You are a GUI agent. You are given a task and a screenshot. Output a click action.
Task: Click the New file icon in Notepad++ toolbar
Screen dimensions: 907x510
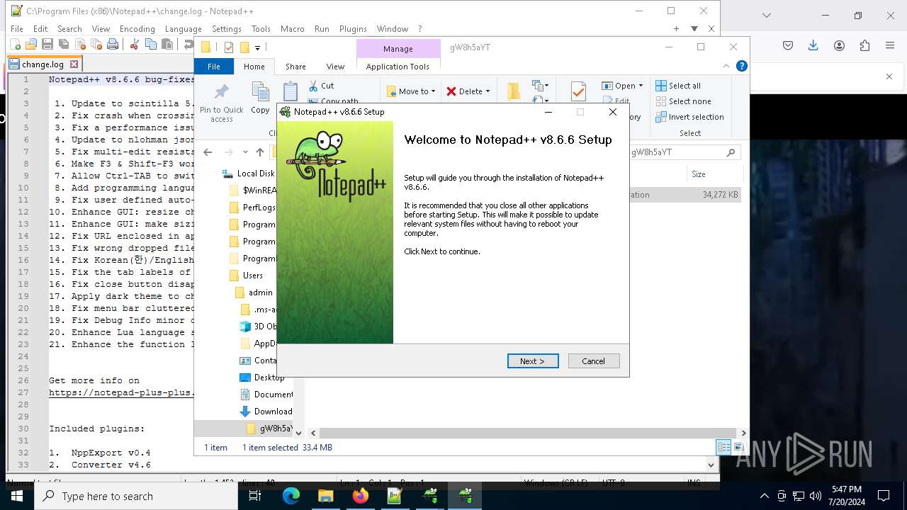pos(15,44)
